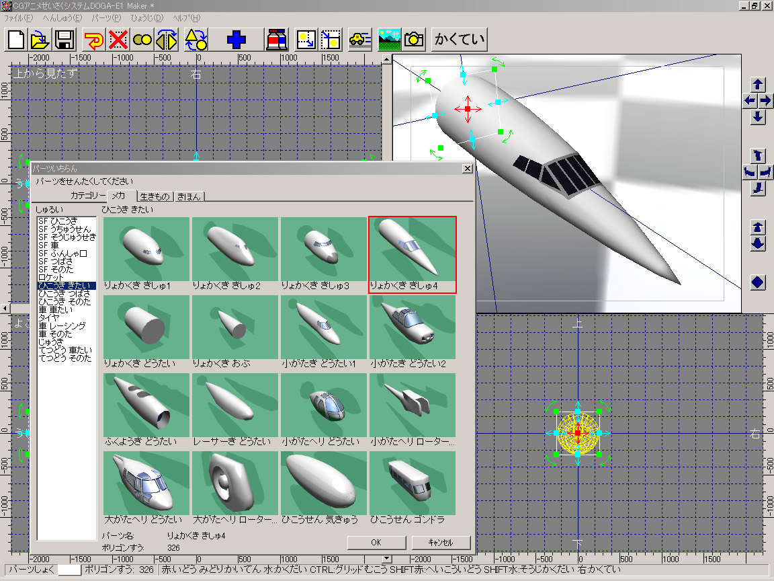
Task: Click the zoom out arrow icon
Action: pos(758,244)
